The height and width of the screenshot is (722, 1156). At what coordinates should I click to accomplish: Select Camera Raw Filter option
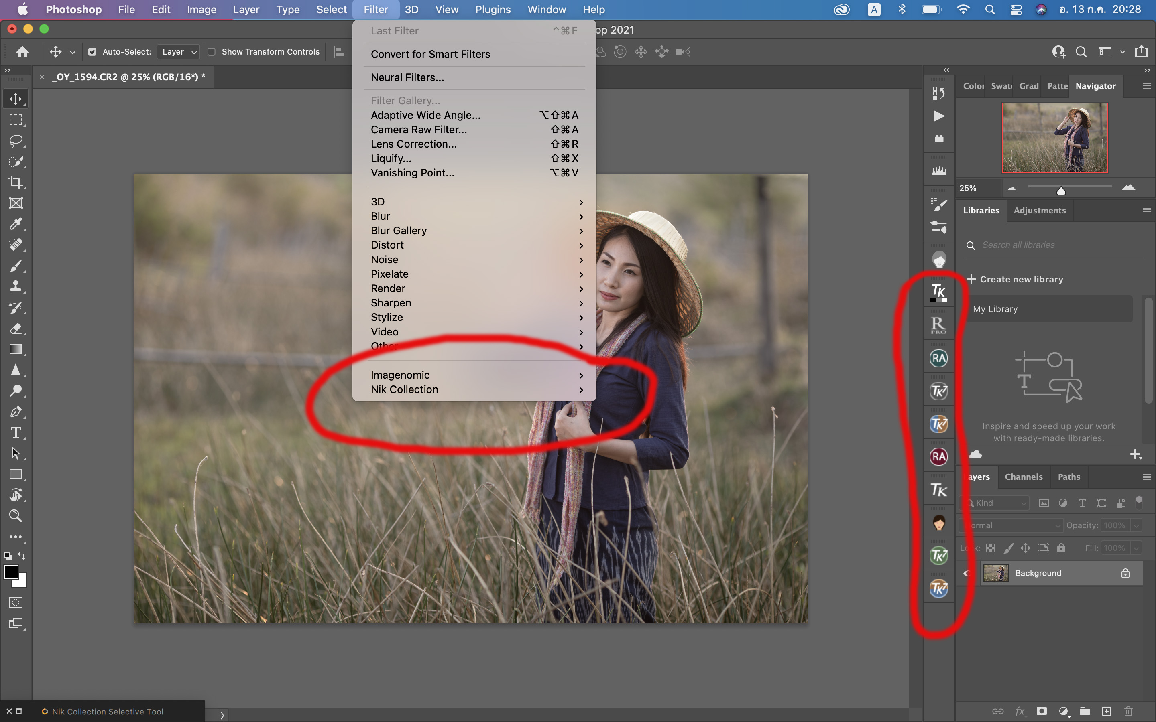[x=419, y=129]
